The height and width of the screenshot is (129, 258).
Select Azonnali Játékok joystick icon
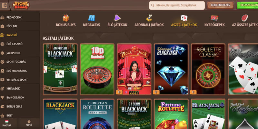click(x=149, y=18)
